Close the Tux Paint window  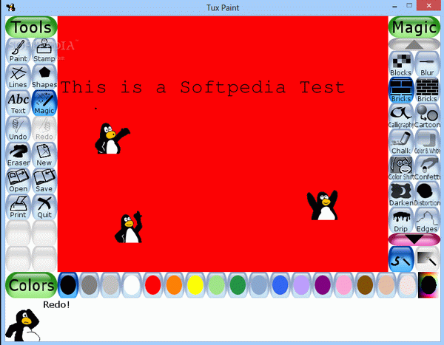click(429, 6)
